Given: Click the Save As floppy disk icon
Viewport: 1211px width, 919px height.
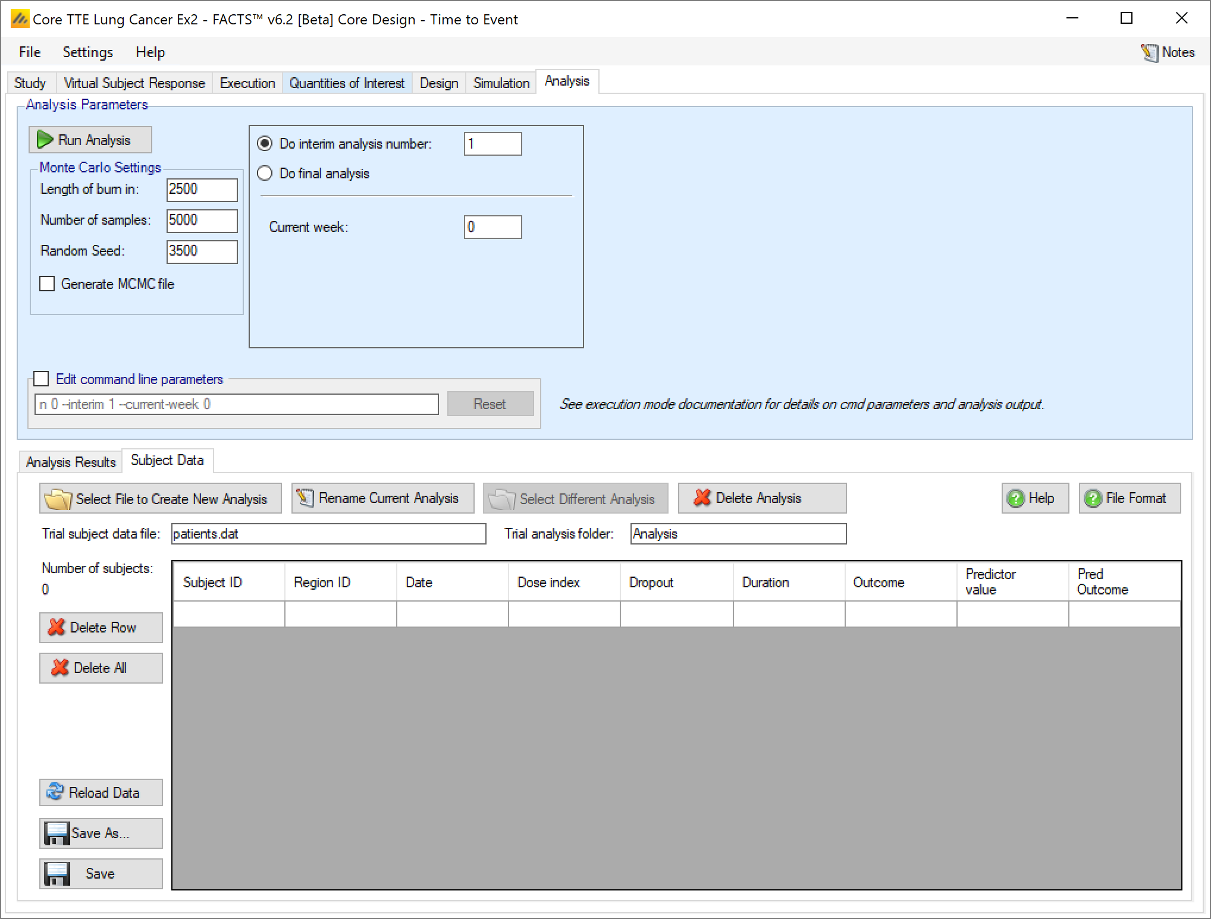Looking at the screenshot, I should point(57,833).
